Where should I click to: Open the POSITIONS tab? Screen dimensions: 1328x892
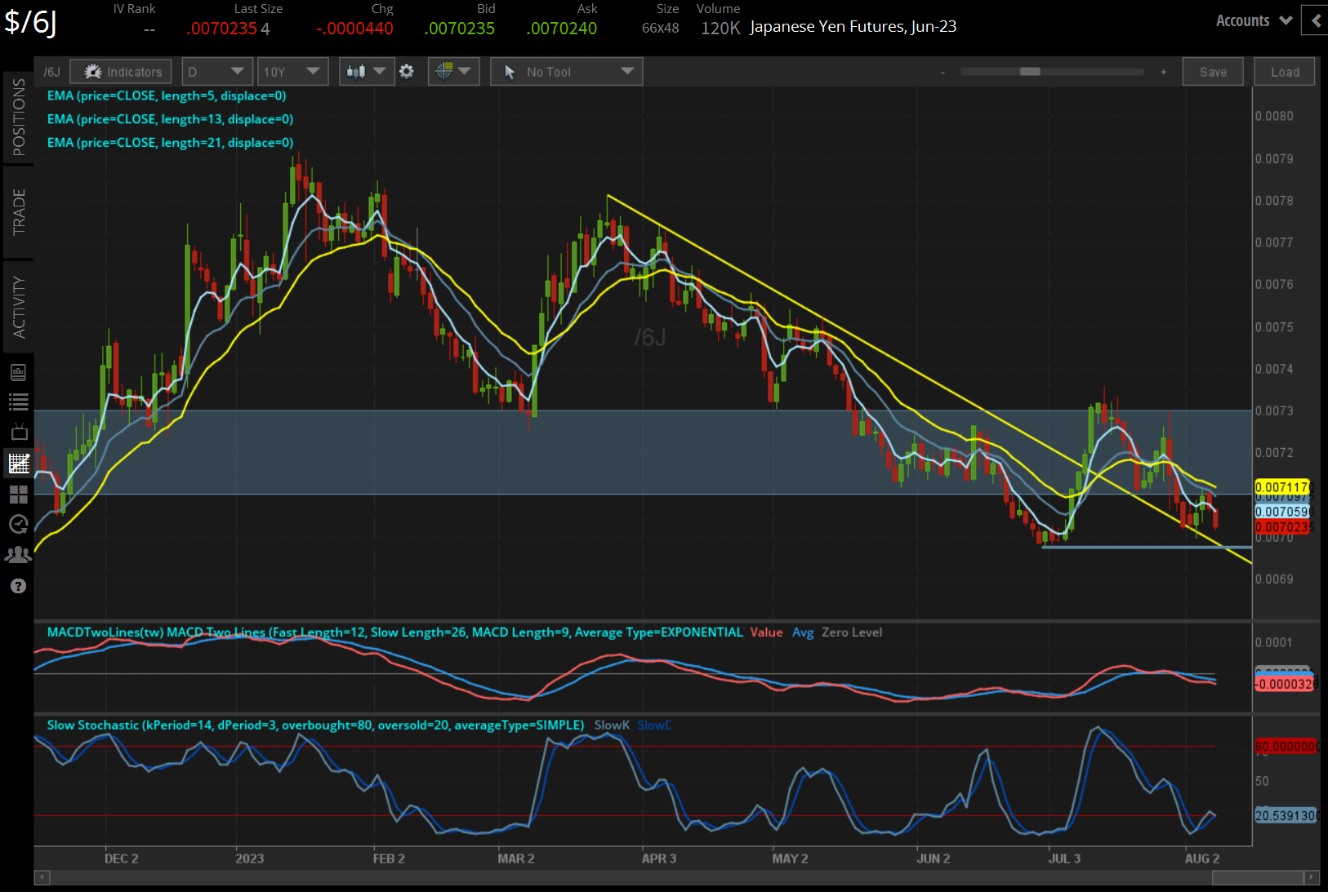(x=19, y=114)
